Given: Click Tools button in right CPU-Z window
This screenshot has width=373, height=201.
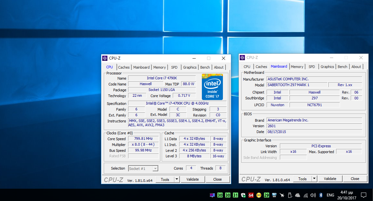Looking at the screenshot, I should pyautogui.click(x=302, y=179).
